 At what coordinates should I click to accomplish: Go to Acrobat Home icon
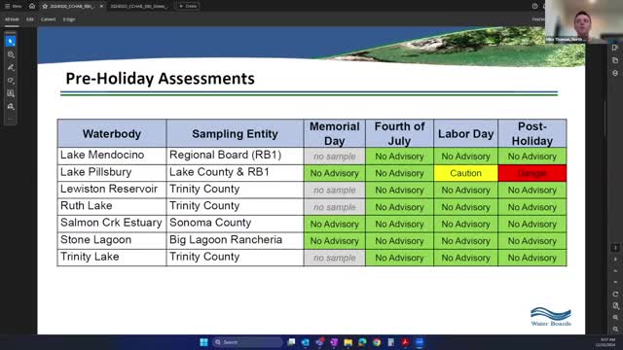coord(32,6)
